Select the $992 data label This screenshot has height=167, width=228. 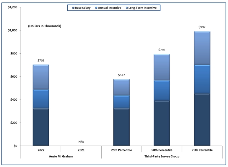click(x=201, y=27)
